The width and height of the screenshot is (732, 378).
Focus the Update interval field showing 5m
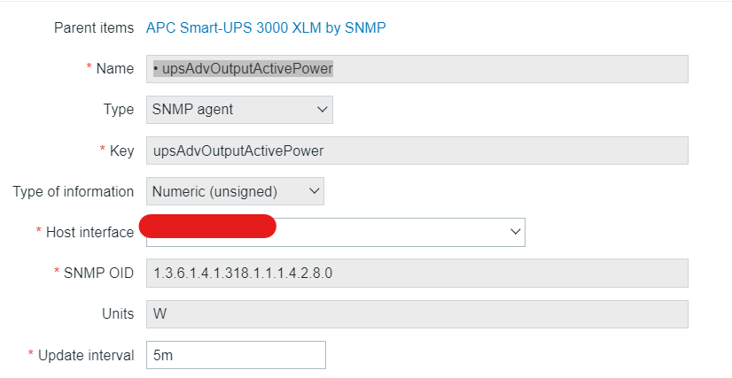click(x=236, y=355)
